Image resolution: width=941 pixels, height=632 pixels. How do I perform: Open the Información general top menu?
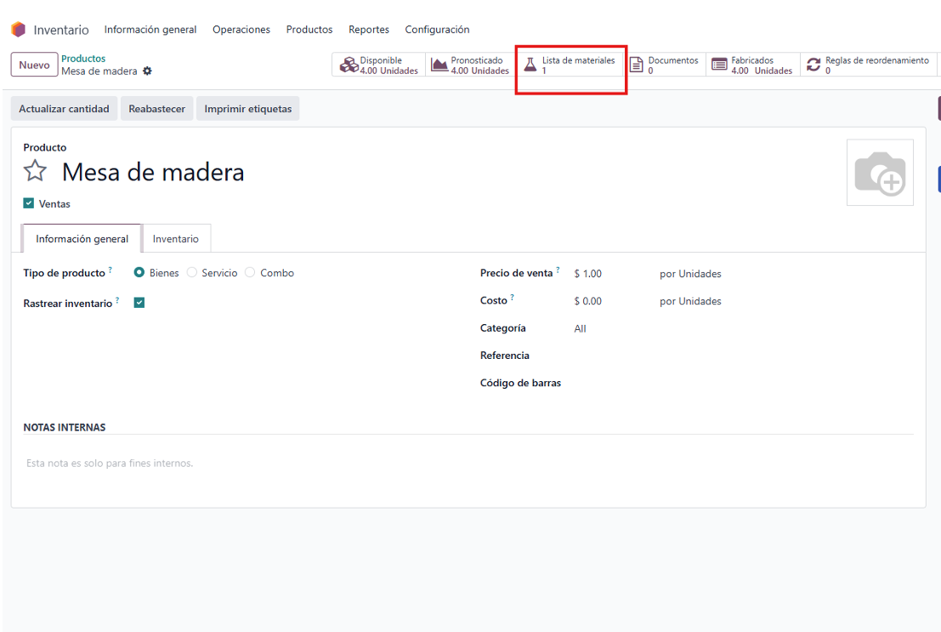(150, 30)
